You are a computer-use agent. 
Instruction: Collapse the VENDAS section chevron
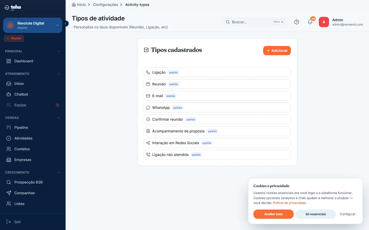[x=59, y=118]
